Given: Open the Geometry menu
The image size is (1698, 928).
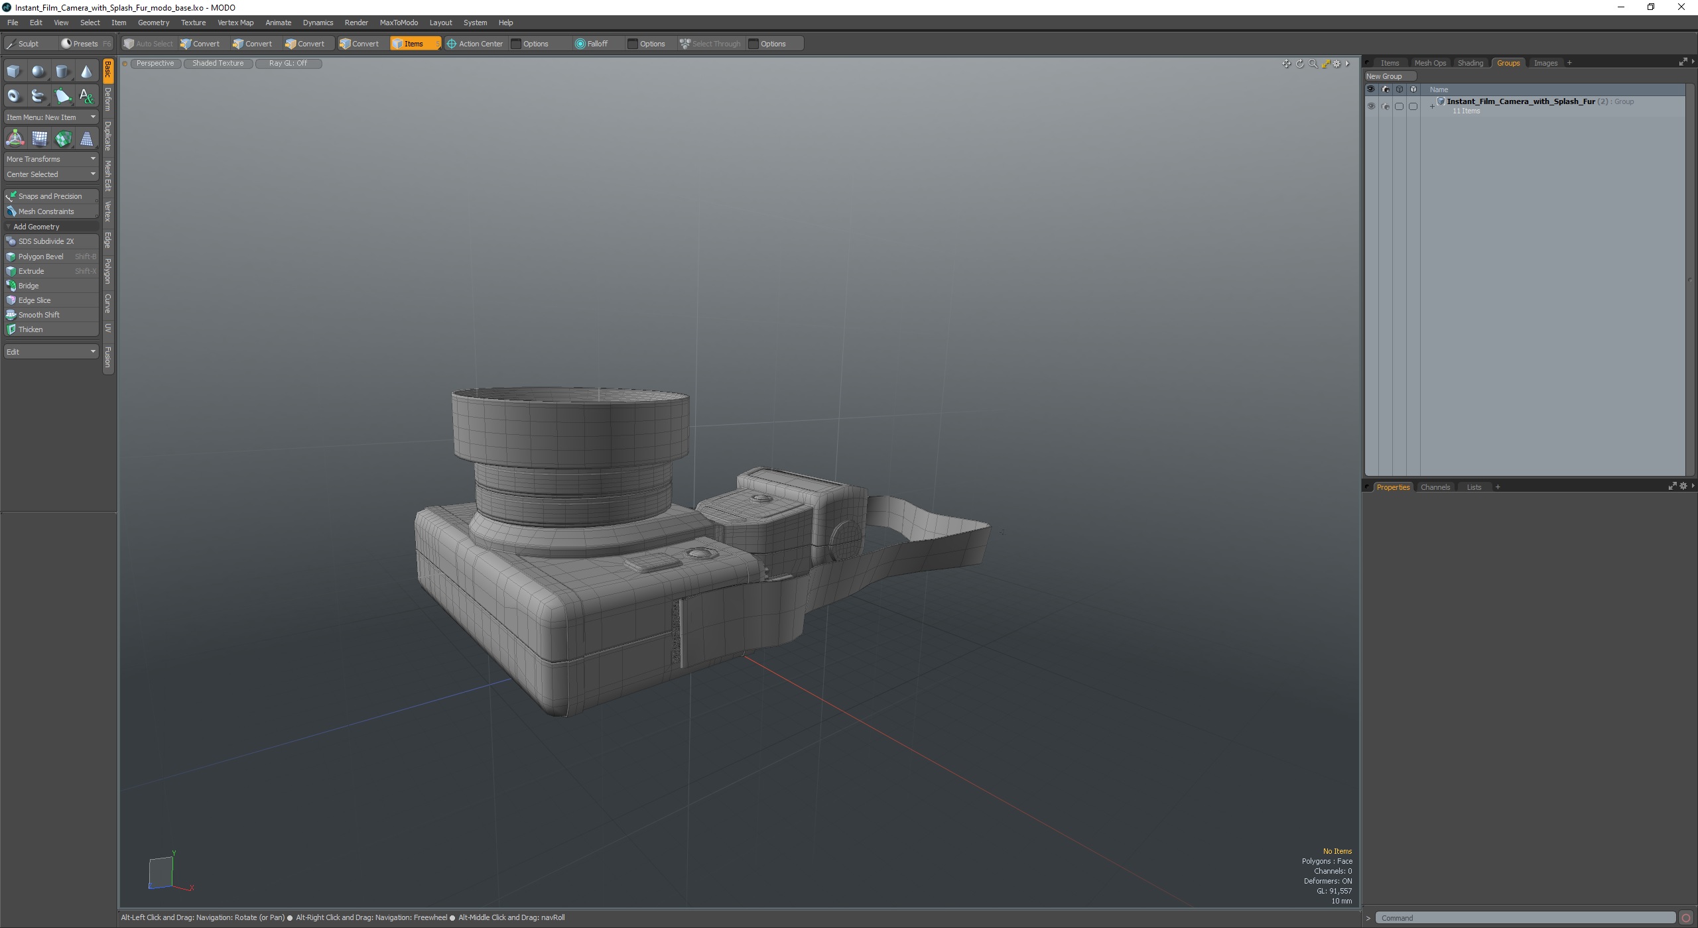Looking at the screenshot, I should pos(153,23).
